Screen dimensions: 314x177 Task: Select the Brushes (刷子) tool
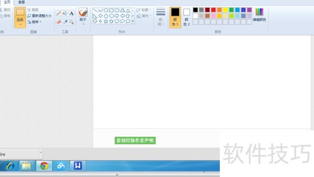pyautogui.click(x=83, y=15)
